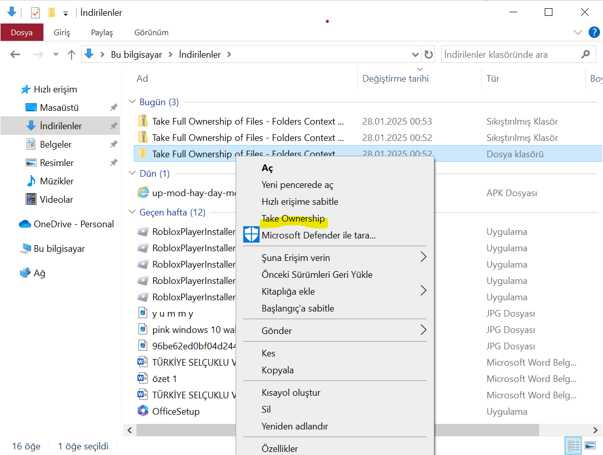The image size is (603, 455).
Task: Expand chevron after İndirilenler breadcrumb
Action: pyautogui.click(x=229, y=55)
